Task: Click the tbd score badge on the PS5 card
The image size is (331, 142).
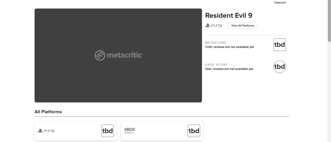Action: coord(107,131)
